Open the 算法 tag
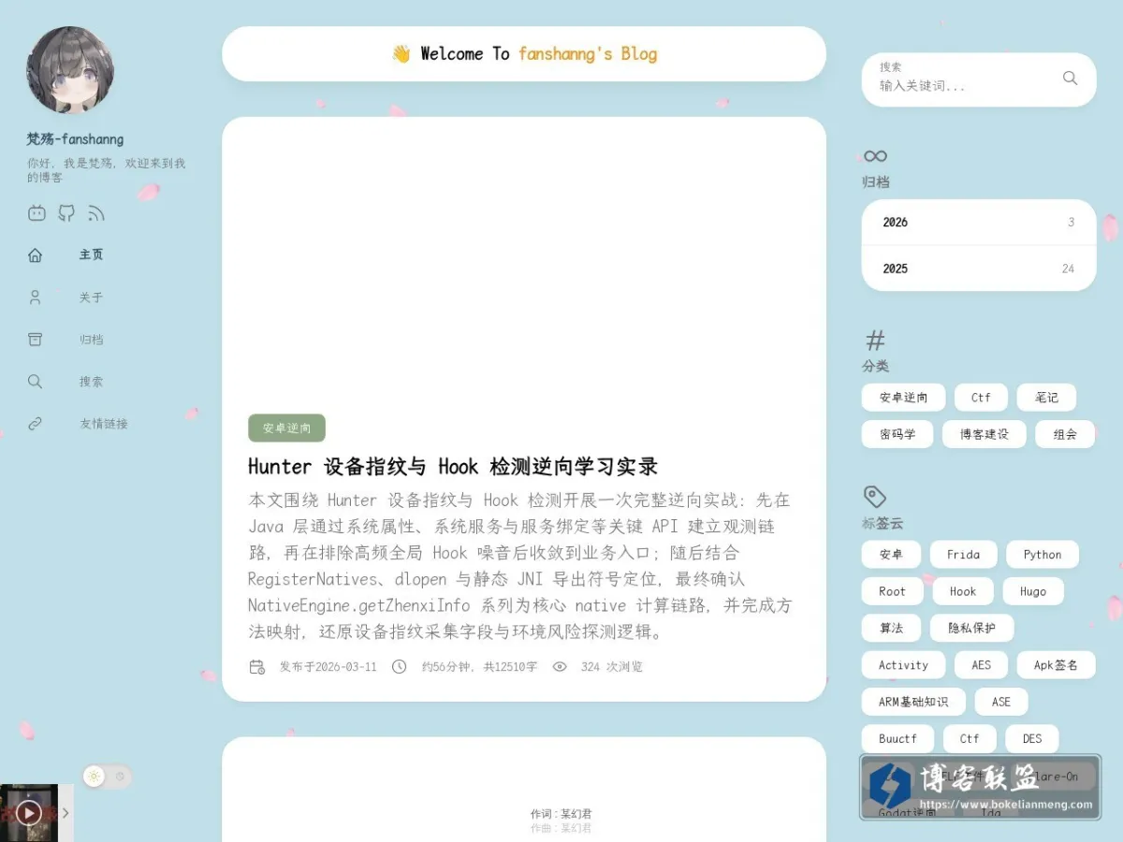 tap(891, 628)
